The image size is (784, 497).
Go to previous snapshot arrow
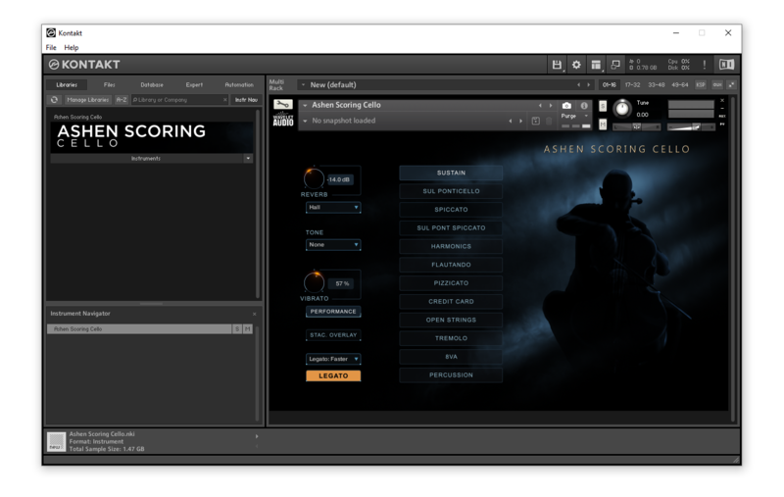(x=510, y=121)
